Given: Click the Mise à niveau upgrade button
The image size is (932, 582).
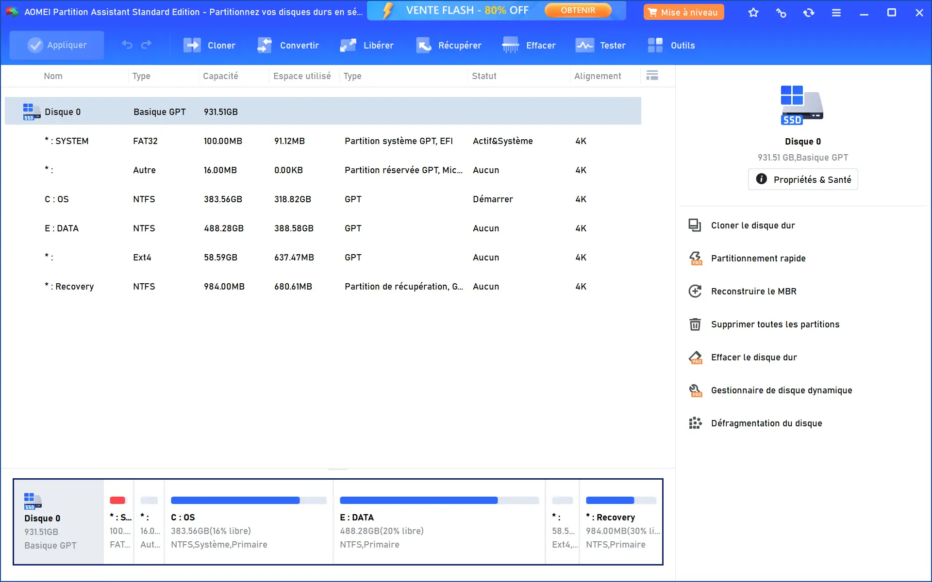Looking at the screenshot, I should [683, 12].
